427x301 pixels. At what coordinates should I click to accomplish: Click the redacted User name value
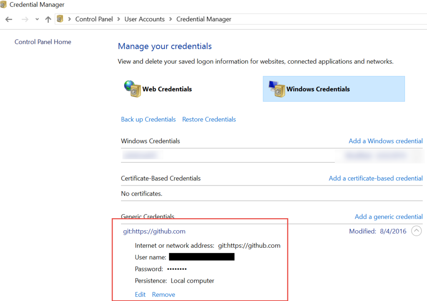(201, 257)
